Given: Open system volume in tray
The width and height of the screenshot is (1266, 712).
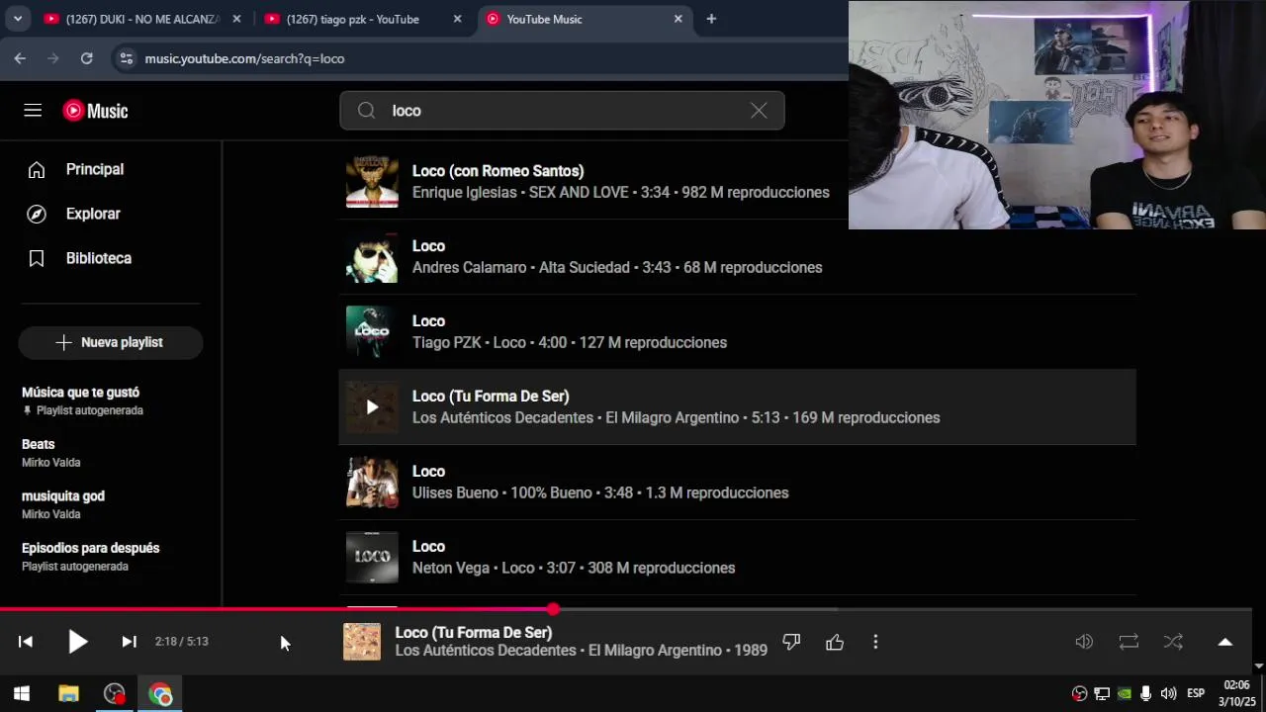Looking at the screenshot, I should click(1168, 694).
